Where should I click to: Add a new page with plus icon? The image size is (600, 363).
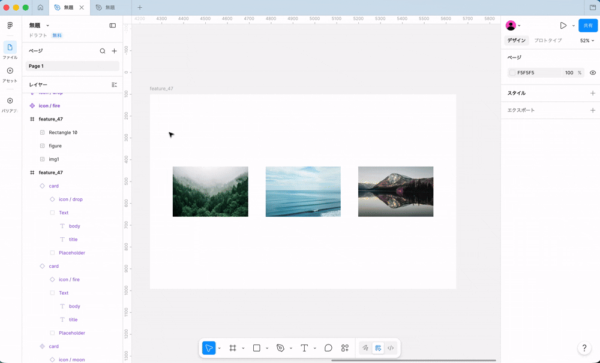pos(114,51)
